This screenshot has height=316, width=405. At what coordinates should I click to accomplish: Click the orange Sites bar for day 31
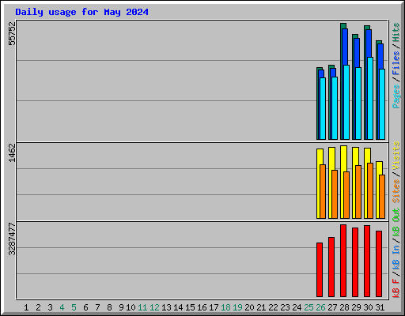pyautogui.click(x=382, y=197)
